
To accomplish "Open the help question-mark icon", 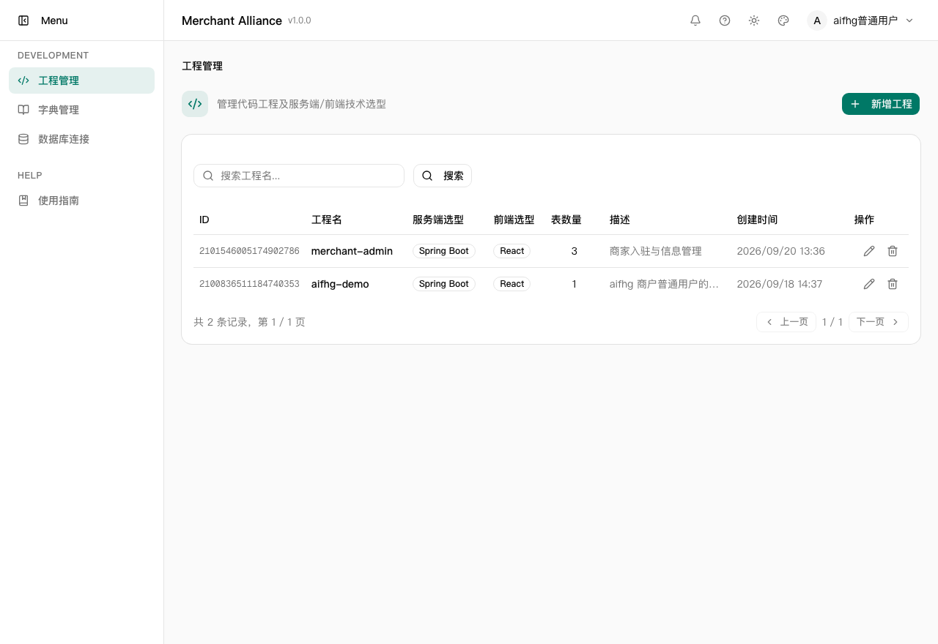I will [x=725, y=20].
